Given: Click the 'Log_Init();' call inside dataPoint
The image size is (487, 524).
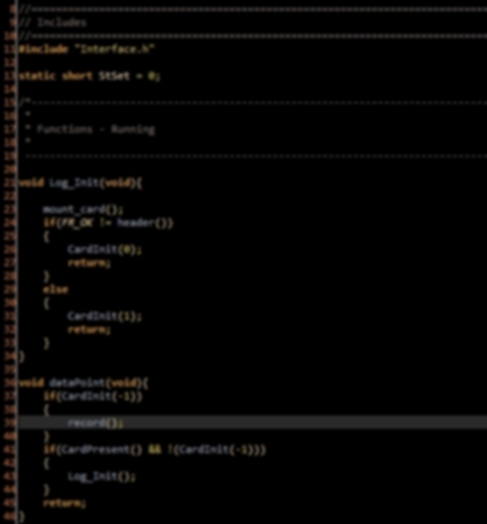Looking at the screenshot, I should click(101, 476).
